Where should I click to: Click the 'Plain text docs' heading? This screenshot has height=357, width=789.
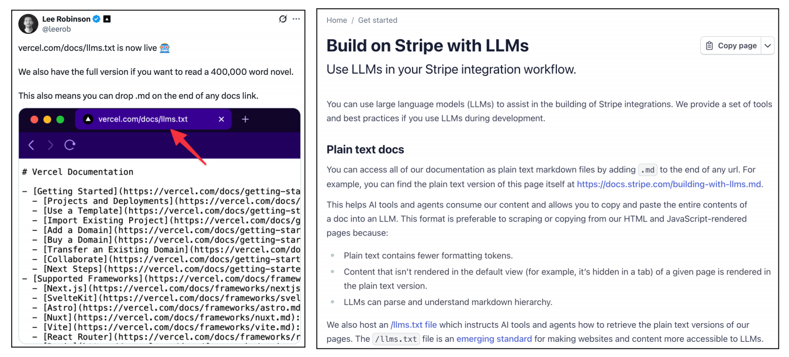365,150
